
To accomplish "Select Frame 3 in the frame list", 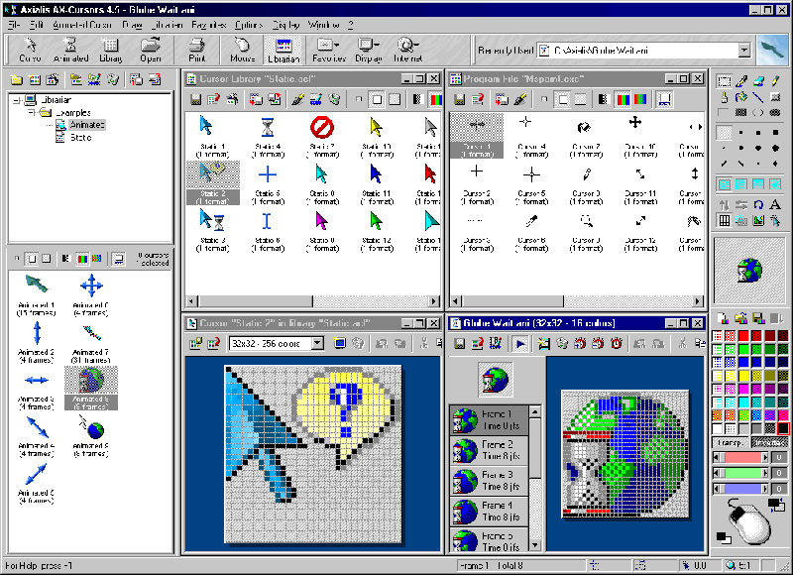I will click(x=489, y=481).
